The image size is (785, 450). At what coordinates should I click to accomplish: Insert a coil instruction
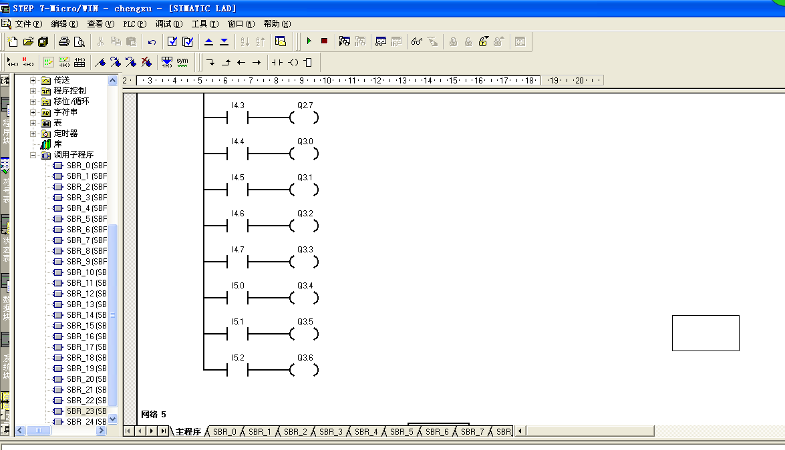(293, 63)
